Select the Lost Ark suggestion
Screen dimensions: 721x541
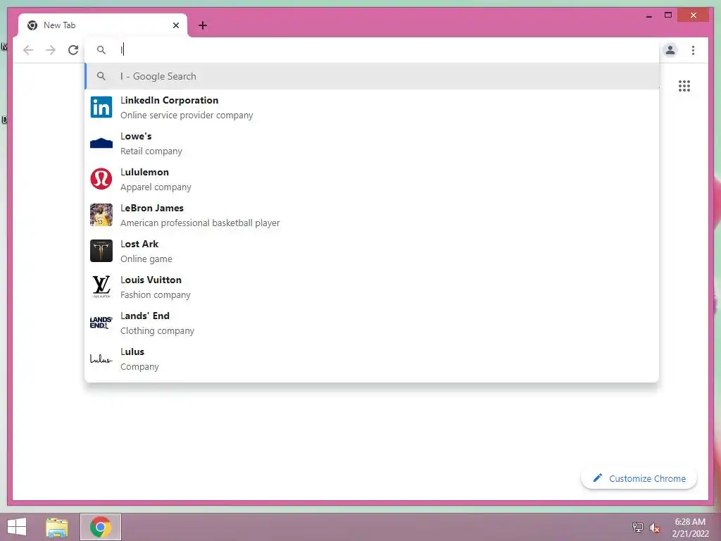point(372,251)
